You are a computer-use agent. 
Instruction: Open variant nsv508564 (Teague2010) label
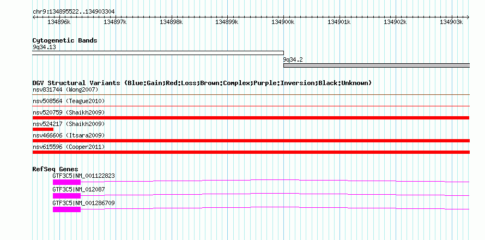[x=69, y=101]
